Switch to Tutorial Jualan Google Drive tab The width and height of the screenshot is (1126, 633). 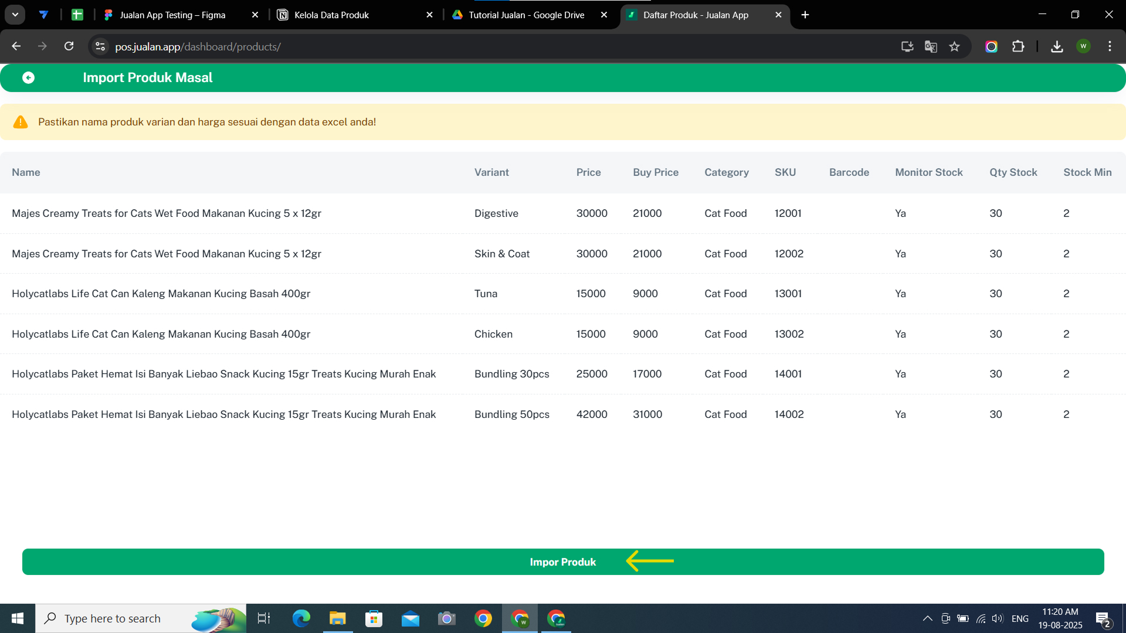click(x=525, y=15)
